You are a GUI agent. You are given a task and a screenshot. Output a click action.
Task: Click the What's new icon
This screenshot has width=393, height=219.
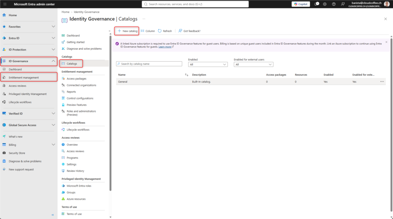pyautogui.click(x=4, y=137)
